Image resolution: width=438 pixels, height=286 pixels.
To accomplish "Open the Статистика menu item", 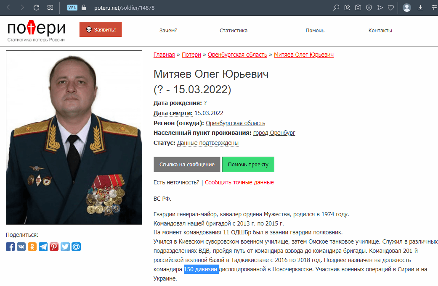I will click(x=233, y=31).
